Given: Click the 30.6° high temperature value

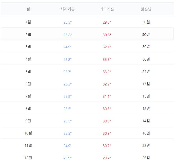Looking at the screenshot, I should coord(107,109).
